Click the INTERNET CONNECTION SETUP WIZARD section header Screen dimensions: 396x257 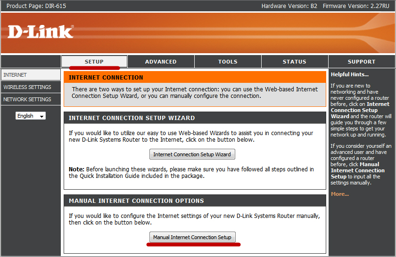[x=132, y=118]
